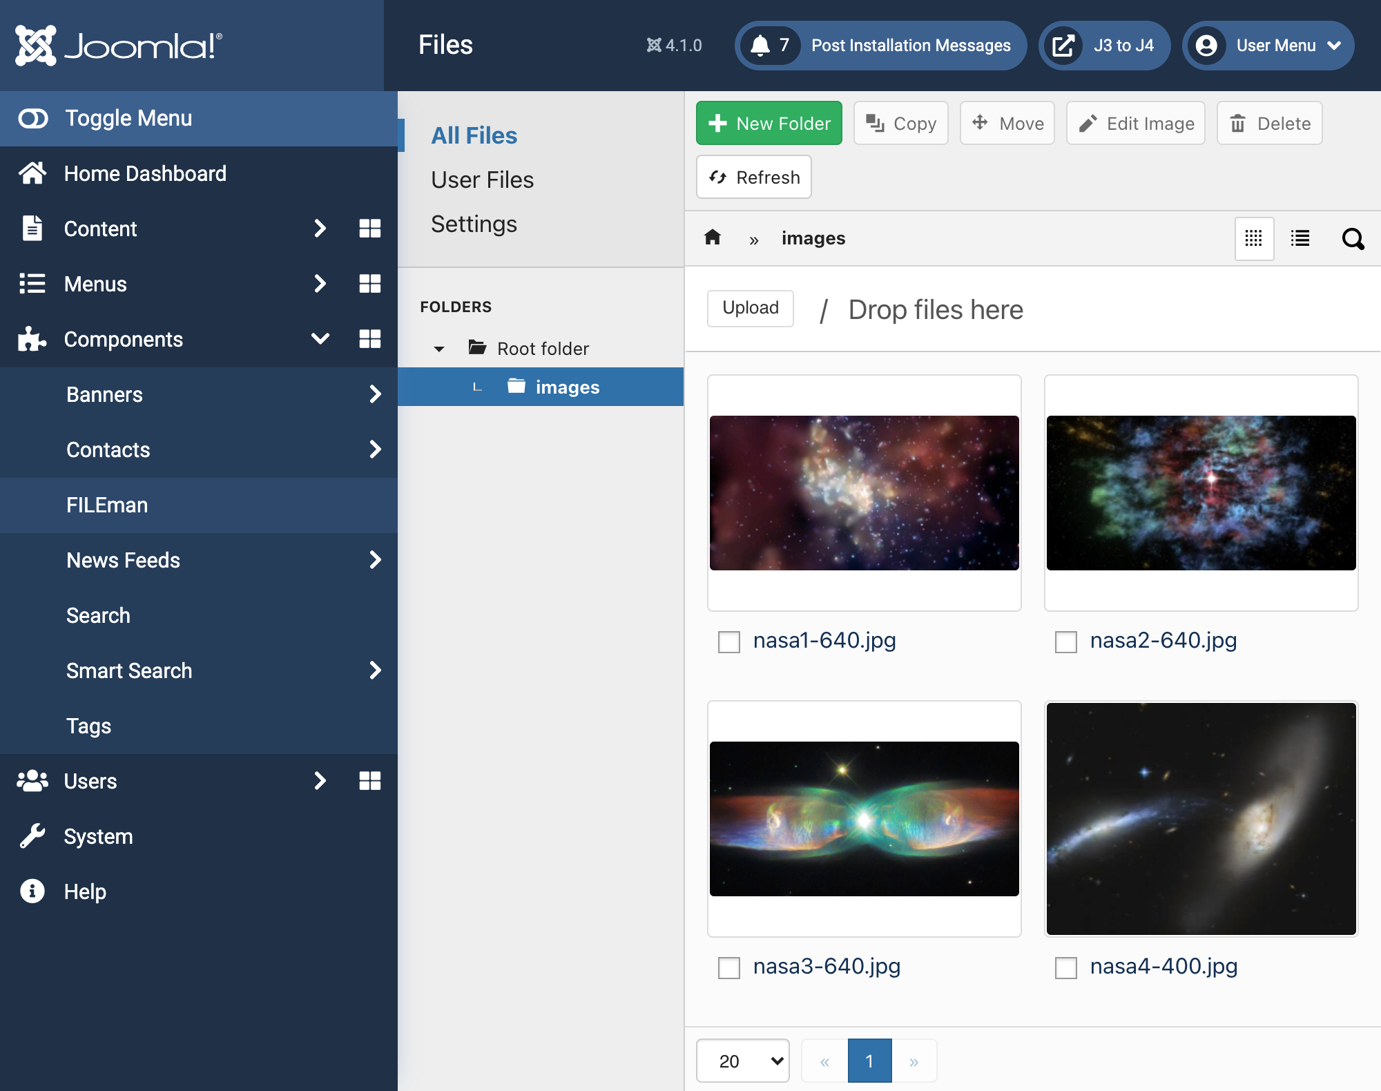Open the J3 to J4 link

pyautogui.click(x=1104, y=46)
